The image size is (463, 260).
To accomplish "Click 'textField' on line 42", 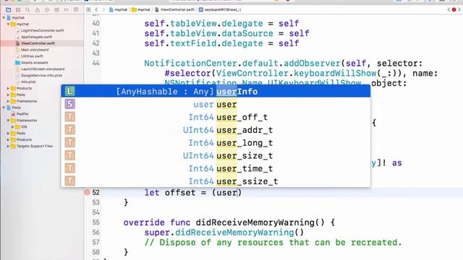I will click(193, 43).
